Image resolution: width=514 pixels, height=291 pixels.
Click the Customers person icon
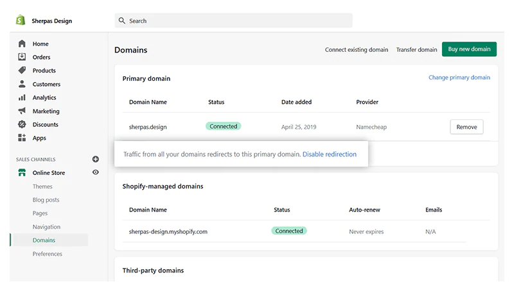click(22, 84)
